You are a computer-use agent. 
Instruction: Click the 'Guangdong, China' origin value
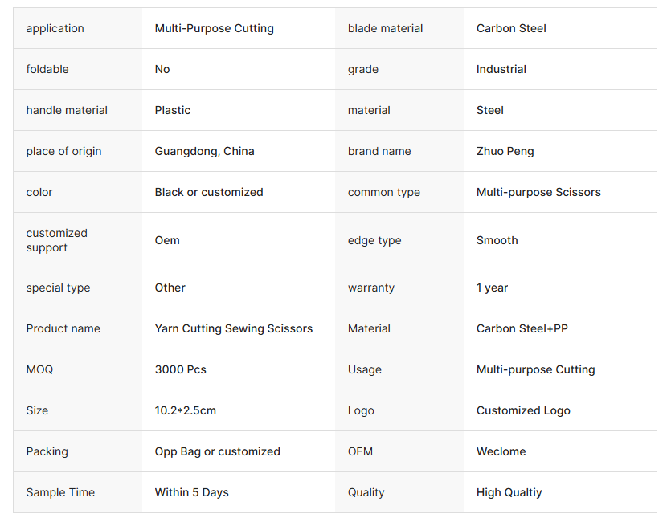click(x=204, y=151)
